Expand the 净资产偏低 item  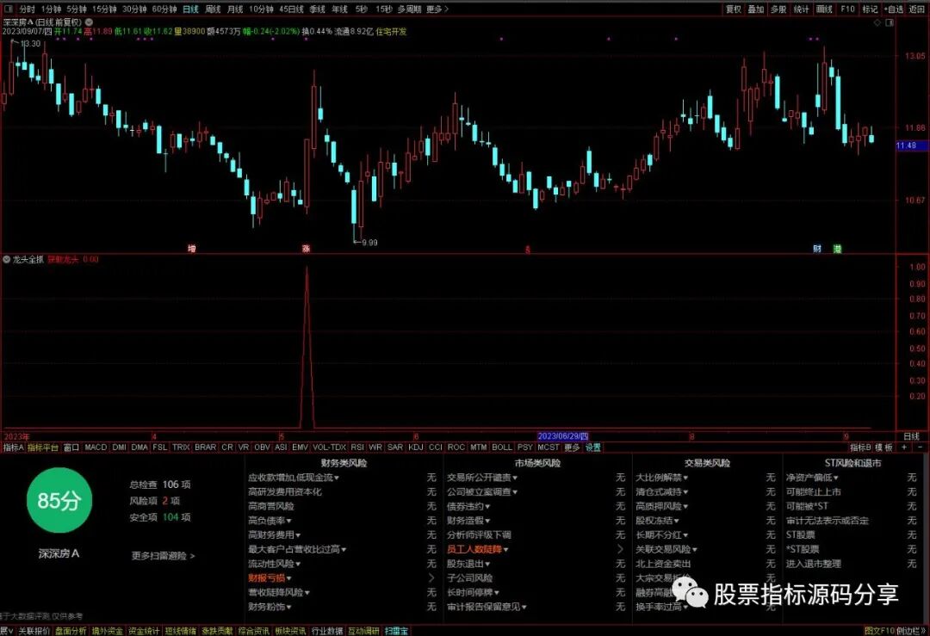pos(813,477)
